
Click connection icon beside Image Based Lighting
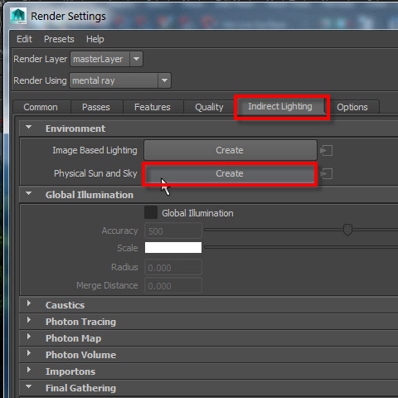click(327, 151)
